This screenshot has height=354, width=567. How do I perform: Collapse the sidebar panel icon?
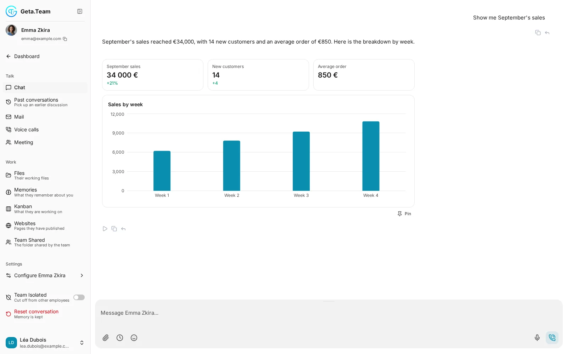point(80,11)
